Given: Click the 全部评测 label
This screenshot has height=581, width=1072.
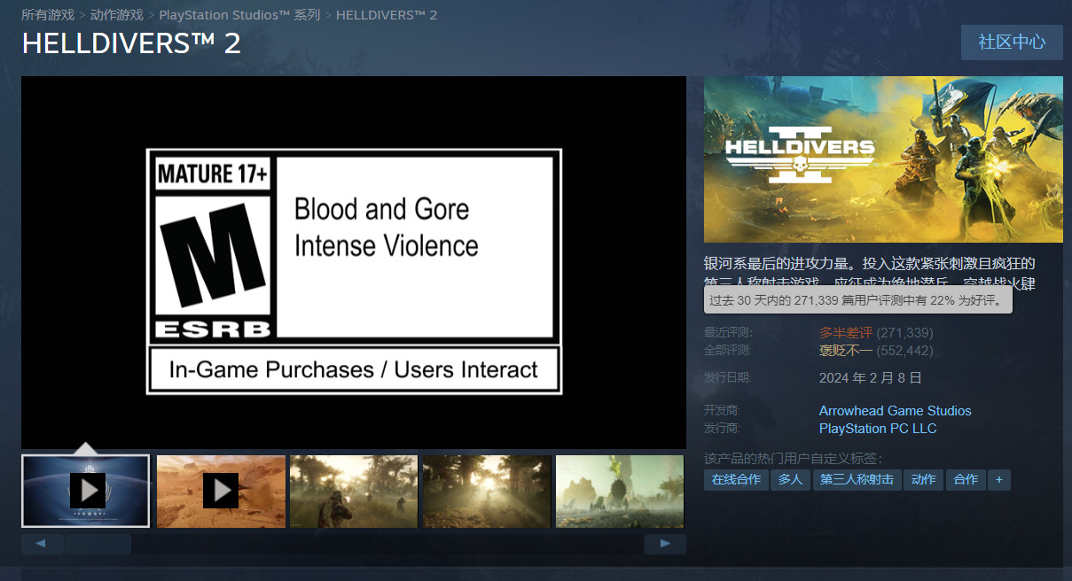Looking at the screenshot, I should pyautogui.click(x=728, y=350).
